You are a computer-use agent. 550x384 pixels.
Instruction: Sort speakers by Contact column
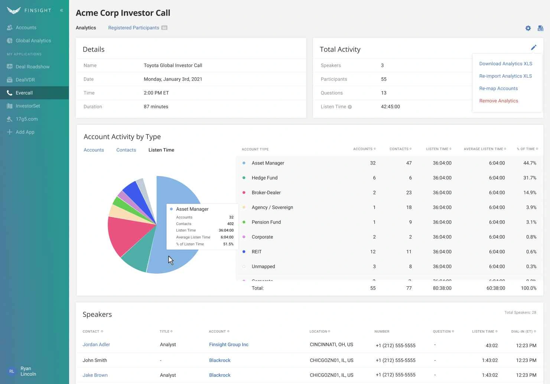pos(93,332)
